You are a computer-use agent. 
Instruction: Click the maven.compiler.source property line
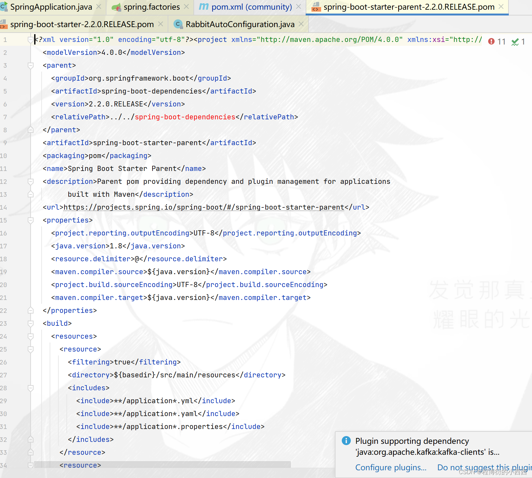[181, 272]
